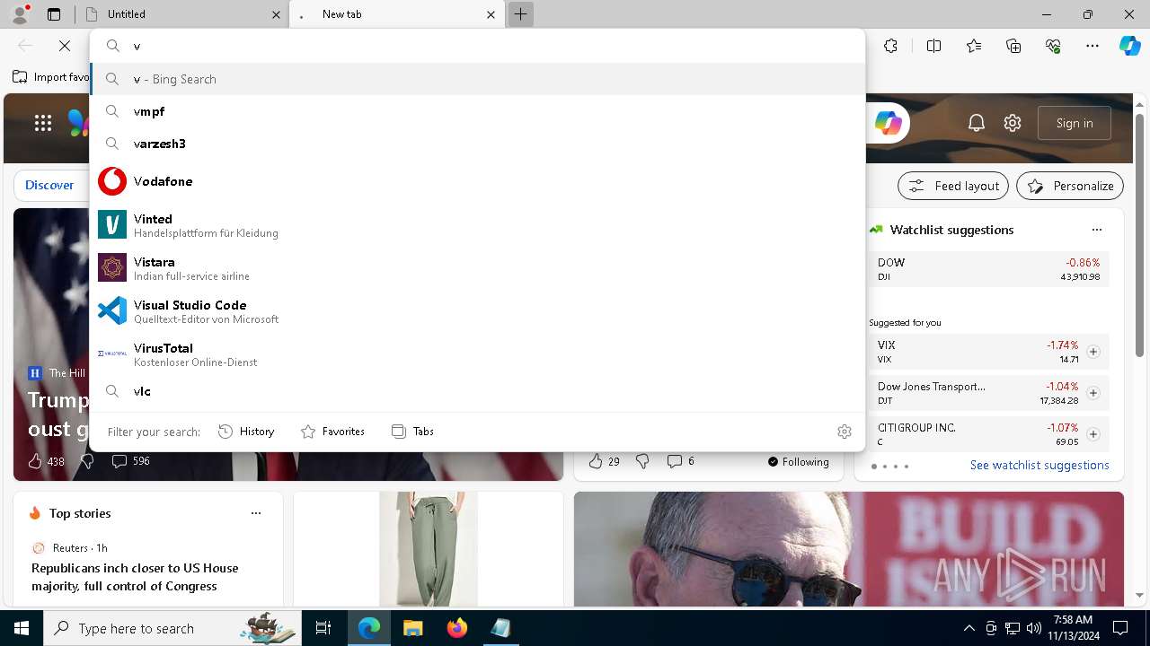The image size is (1150, 646).
Task: Choose the 'varzesh3' search suggestion
Action: tap(477, 144)
